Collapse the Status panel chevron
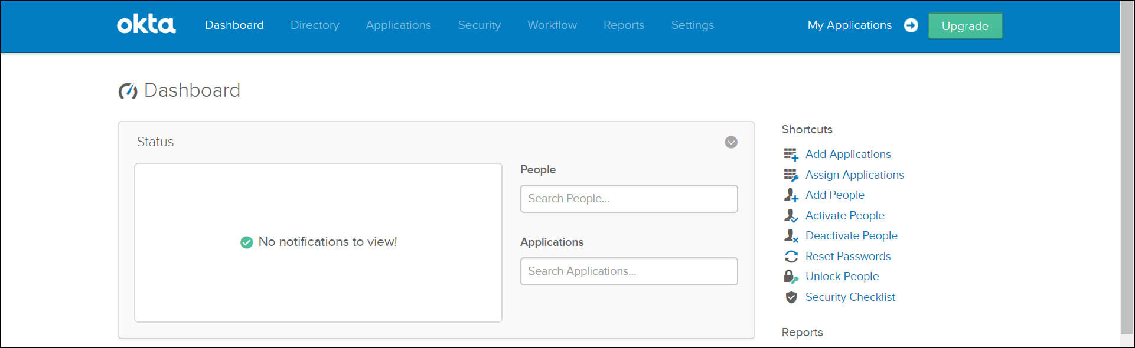Screen dimensions: 1135x348 pos(731,142)
